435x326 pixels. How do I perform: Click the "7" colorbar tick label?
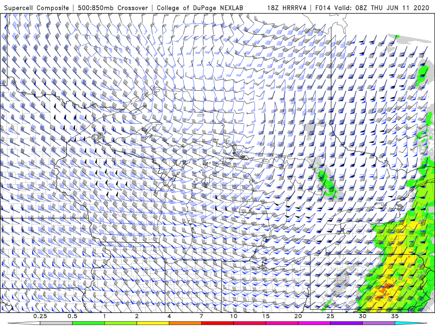(201, 316)
